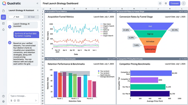Select column F header
The width and height of the screenshot is (188, 105).
click(x=110, y=9)
